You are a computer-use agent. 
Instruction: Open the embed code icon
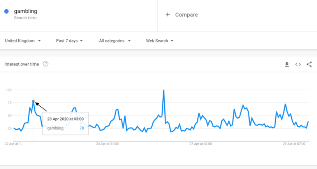298,64
